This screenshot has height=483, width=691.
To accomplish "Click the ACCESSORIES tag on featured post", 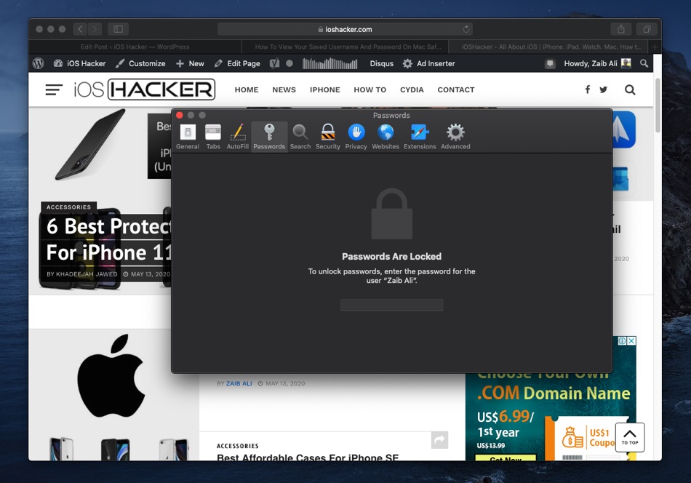I will click(x=69, y=207).
